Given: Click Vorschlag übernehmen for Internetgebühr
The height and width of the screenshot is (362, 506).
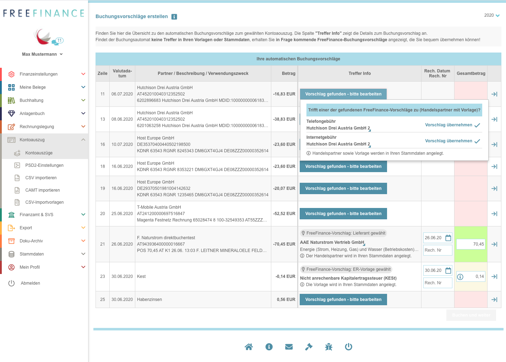Looking at the screenshot, I should click(453, 141).
